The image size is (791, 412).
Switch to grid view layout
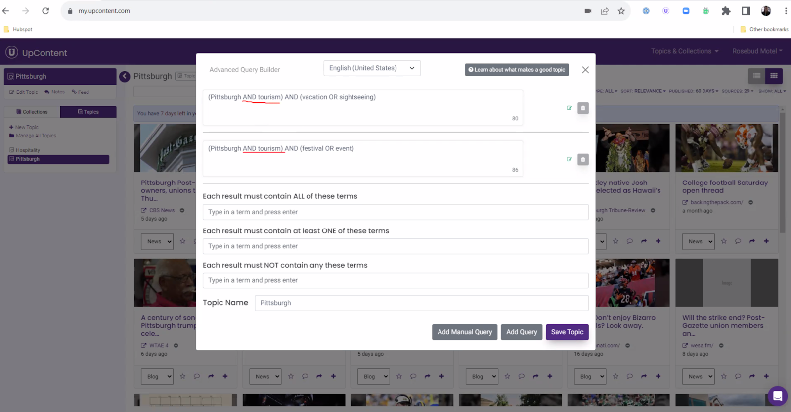[x=774, y=76]
